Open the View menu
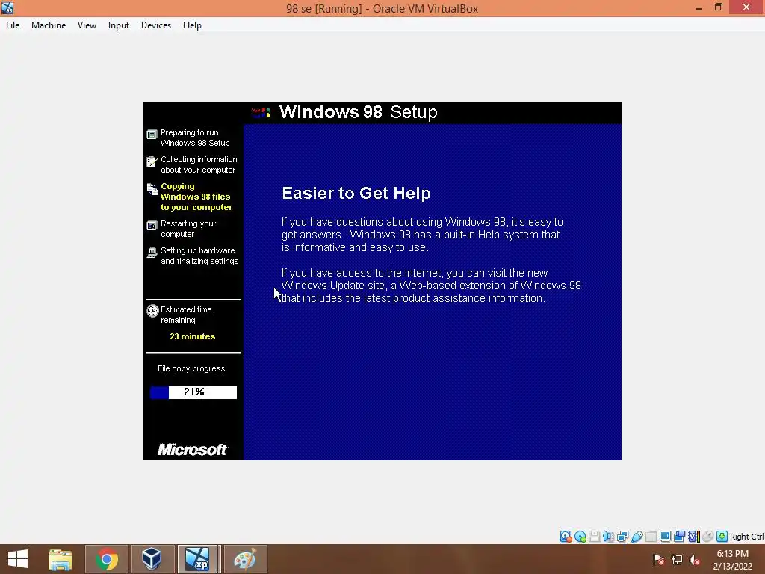Image resolution: width=765 pixels, height=574 pixels. coord(87,25)
